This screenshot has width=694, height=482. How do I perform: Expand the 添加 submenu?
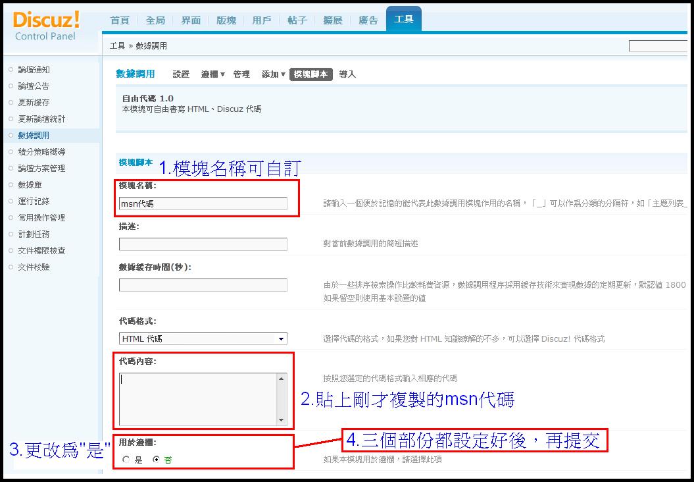coord(273,74)
